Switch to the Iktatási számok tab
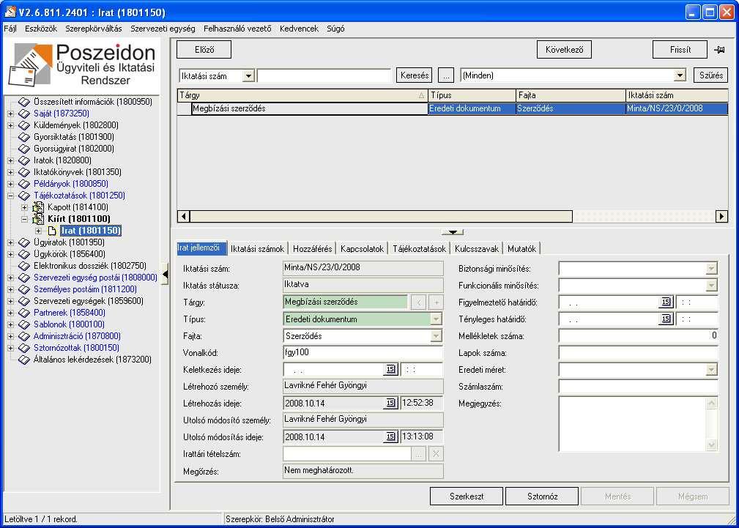The width and height of the screenshot is (739, 528). [257, 248]
